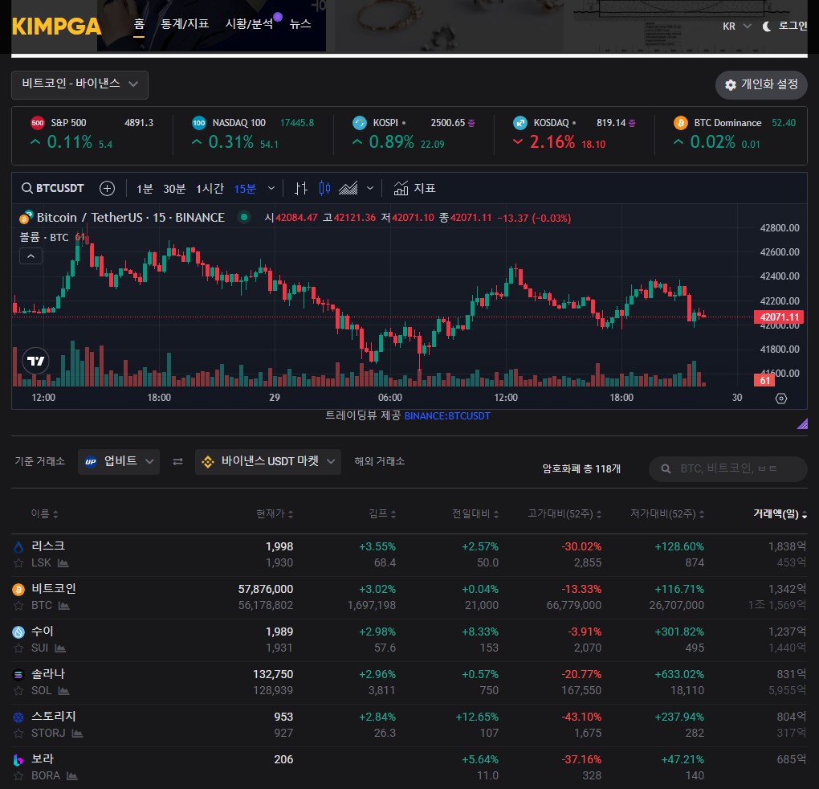Favorite the BTC coin star
Screen dimensions: 819x789
[18, 606]
